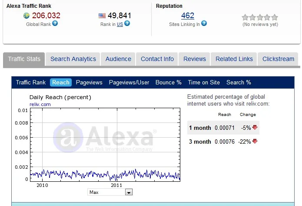Select the Time on Site chart option
302x206 pixels.
pyautogui.click(x=204, y=83)
